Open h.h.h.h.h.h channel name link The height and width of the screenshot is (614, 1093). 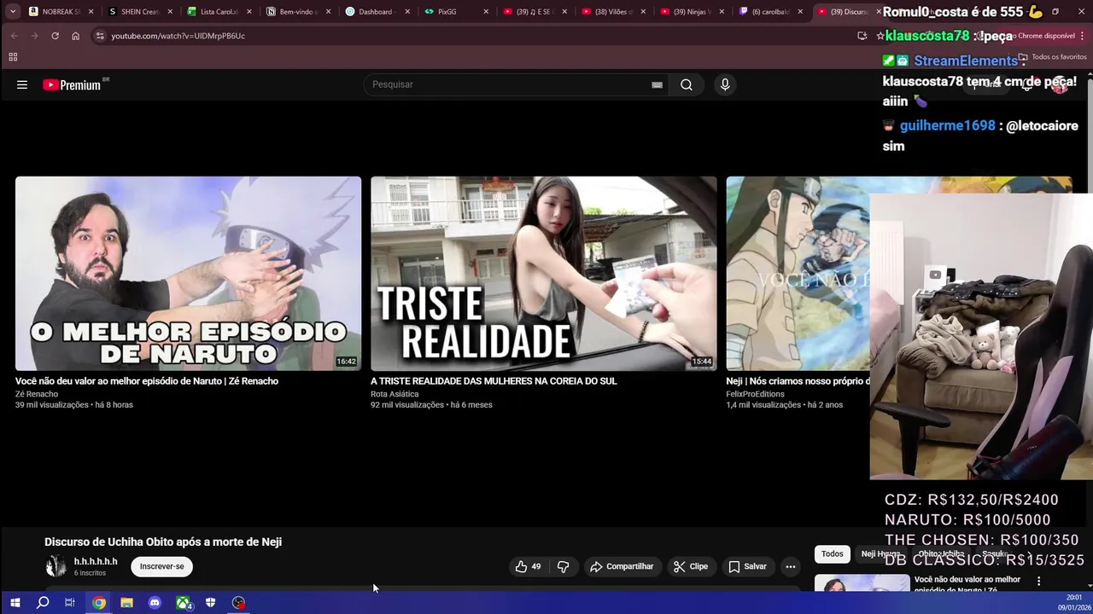(x=96, y=561)
